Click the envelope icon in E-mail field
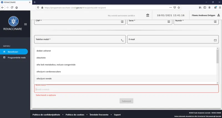 215,40
